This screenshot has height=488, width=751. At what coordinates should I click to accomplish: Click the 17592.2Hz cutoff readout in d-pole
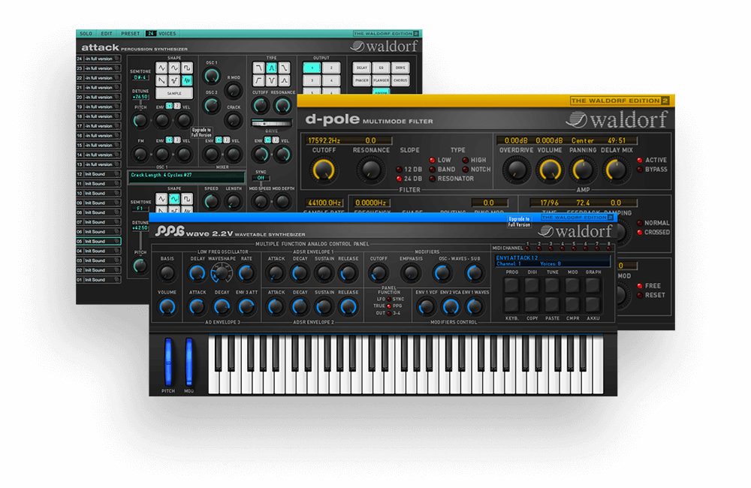coord(324,140)
